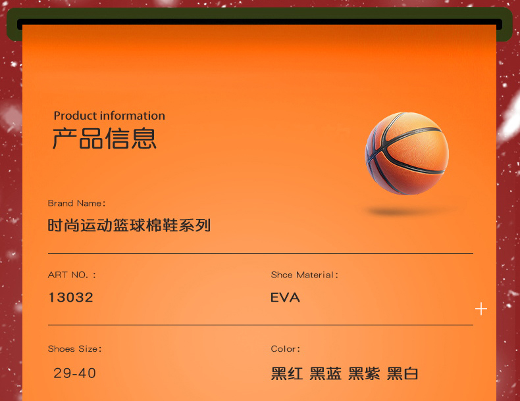Select the 29-40 size range
The width and height of the screenshot is (520, 401).
pos(74,373)
